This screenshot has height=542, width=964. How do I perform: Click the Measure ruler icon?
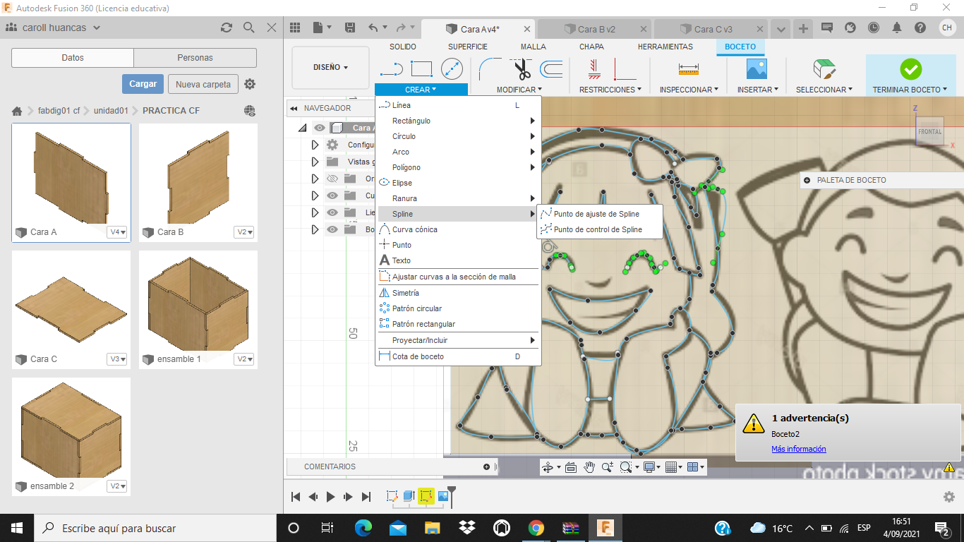click(x=688, y=69)
